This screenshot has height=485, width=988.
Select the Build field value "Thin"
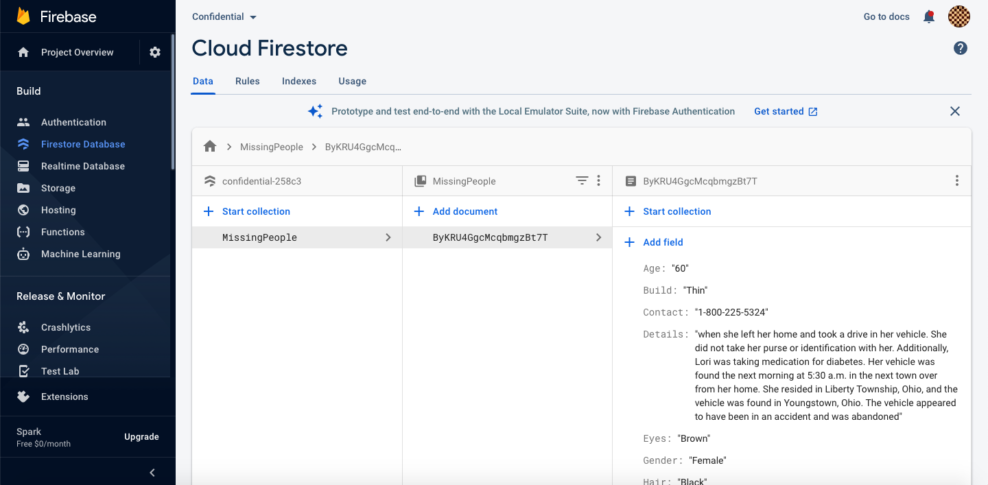pos(695,290)
